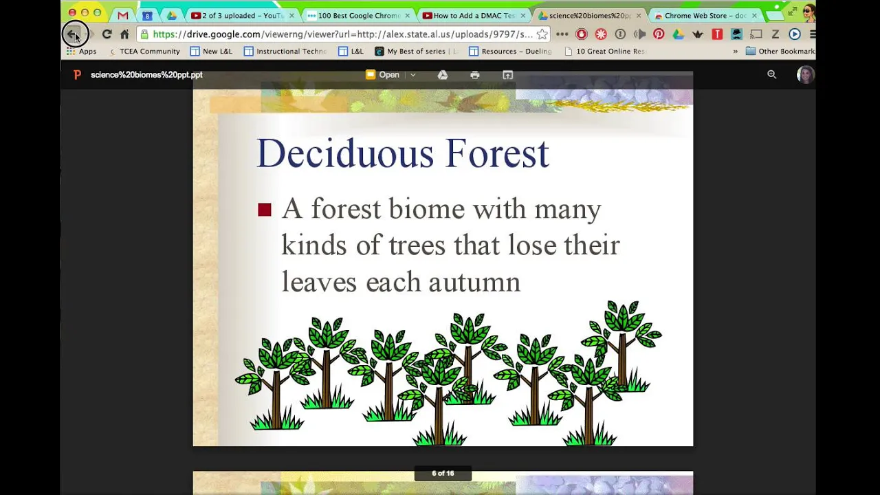Switch to the Chrome Web Store tab
This screenshot has height=495, width=880.
tap(705, 15)
